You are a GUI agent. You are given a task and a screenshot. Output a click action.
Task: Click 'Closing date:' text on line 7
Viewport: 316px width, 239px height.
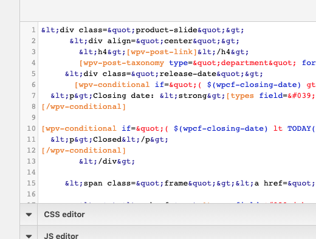click(123, 96)
